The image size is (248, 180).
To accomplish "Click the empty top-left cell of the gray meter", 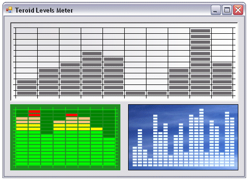I will tap(27, 30).
